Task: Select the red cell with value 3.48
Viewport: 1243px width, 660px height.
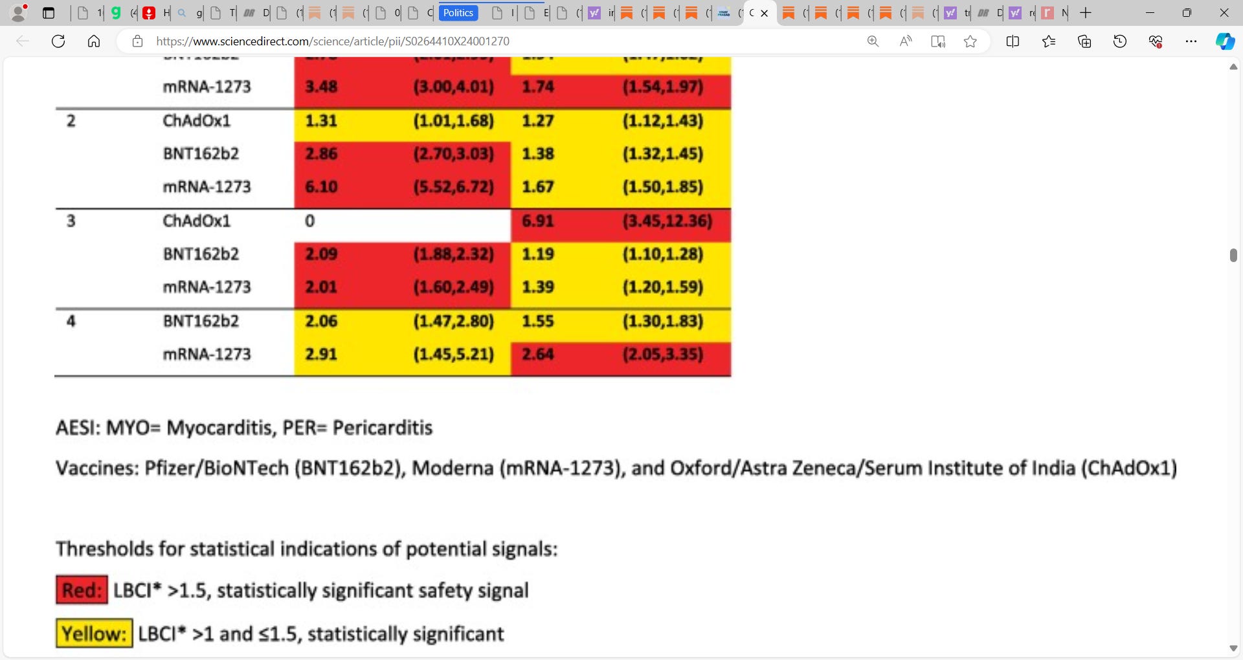Action: pos(321,87)
